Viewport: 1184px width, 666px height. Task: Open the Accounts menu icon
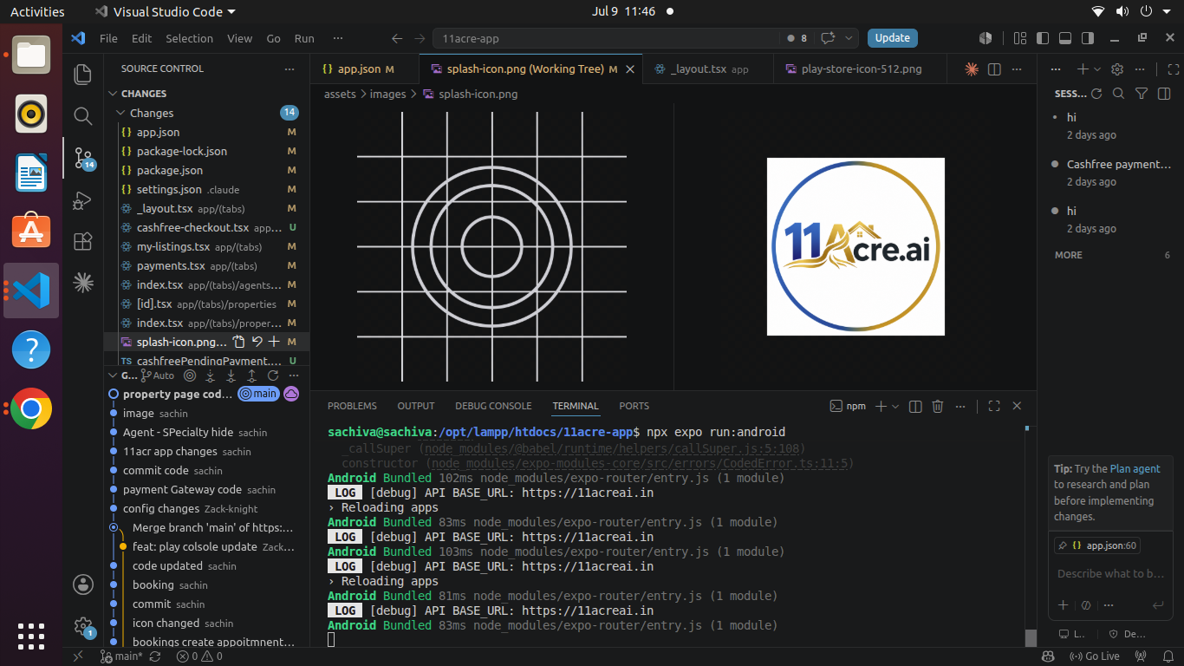83,584
